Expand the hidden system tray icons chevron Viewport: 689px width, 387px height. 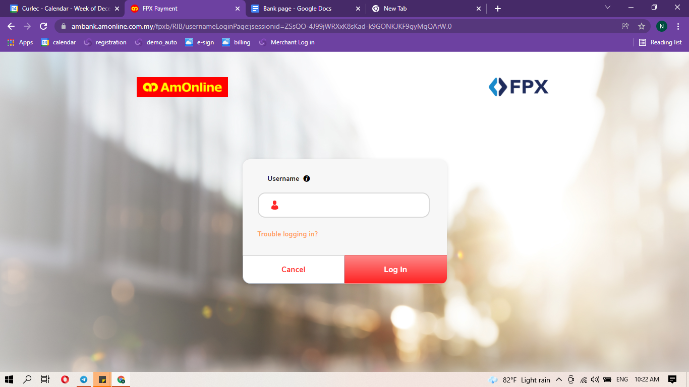click(x=559, y=379)
